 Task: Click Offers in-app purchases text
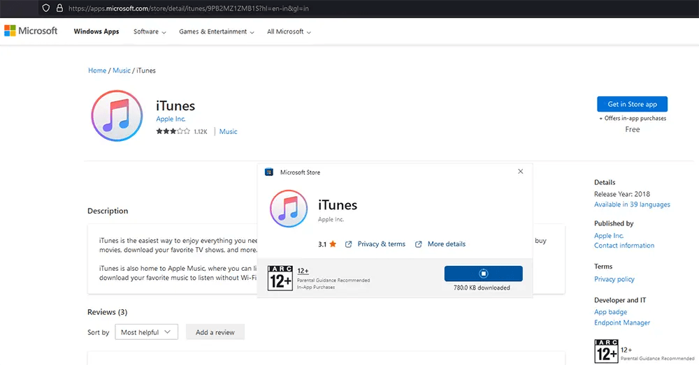(x=633, y=119)
